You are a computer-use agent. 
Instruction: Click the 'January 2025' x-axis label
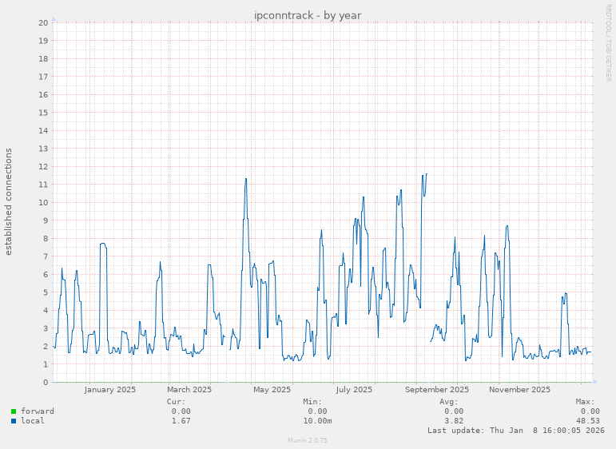pyautogui.click(x=110, y=390)
